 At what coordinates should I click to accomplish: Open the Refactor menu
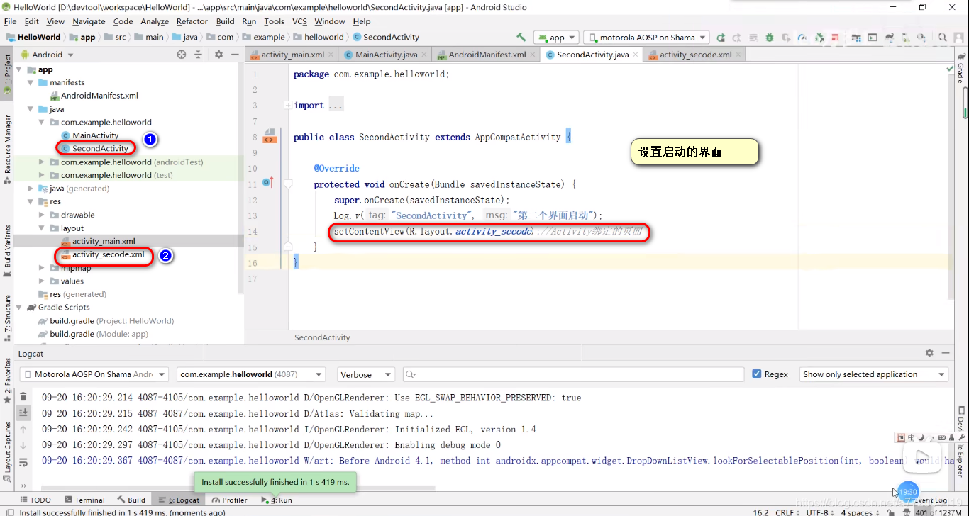click(x=192, y=21)
